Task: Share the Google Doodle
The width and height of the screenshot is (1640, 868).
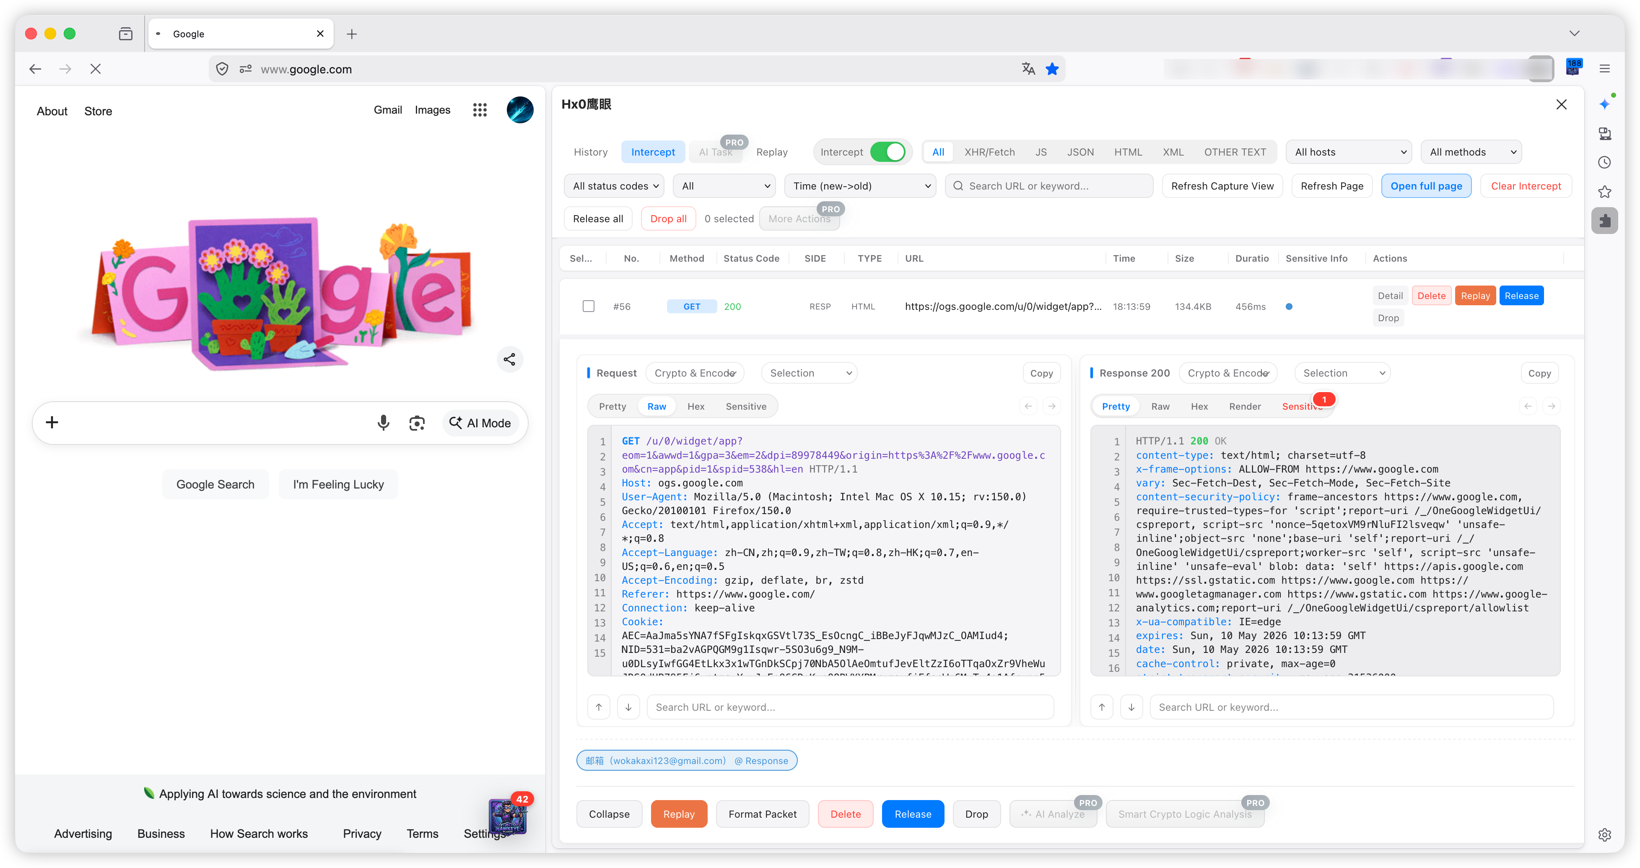Action: [509, 359]
